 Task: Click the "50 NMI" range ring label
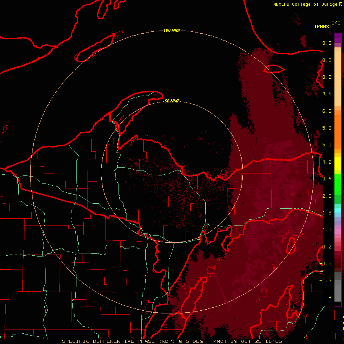tap(172, 101)
